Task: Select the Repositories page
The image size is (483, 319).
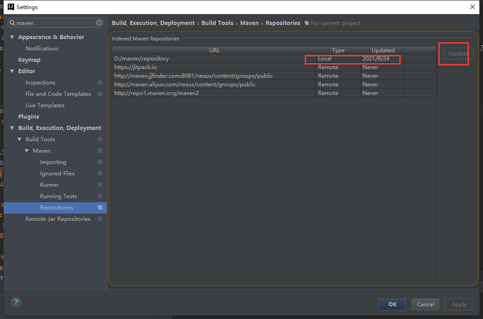Action: click(x=57, y=208)
